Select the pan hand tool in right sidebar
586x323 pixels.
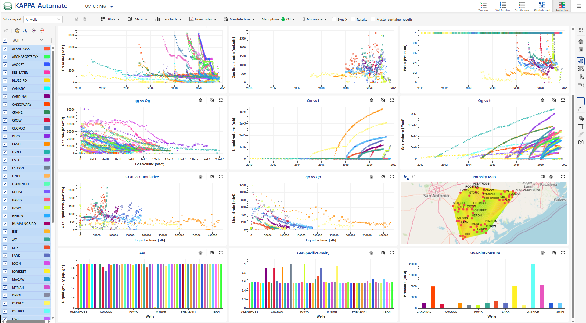point(581,61)
